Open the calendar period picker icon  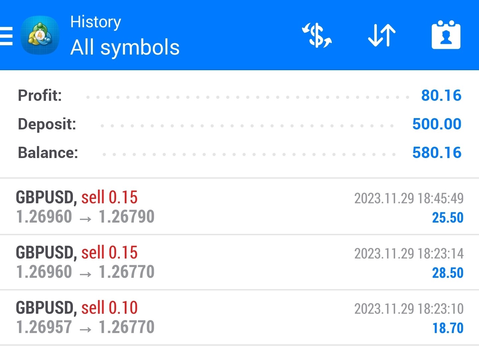[446, 35]
